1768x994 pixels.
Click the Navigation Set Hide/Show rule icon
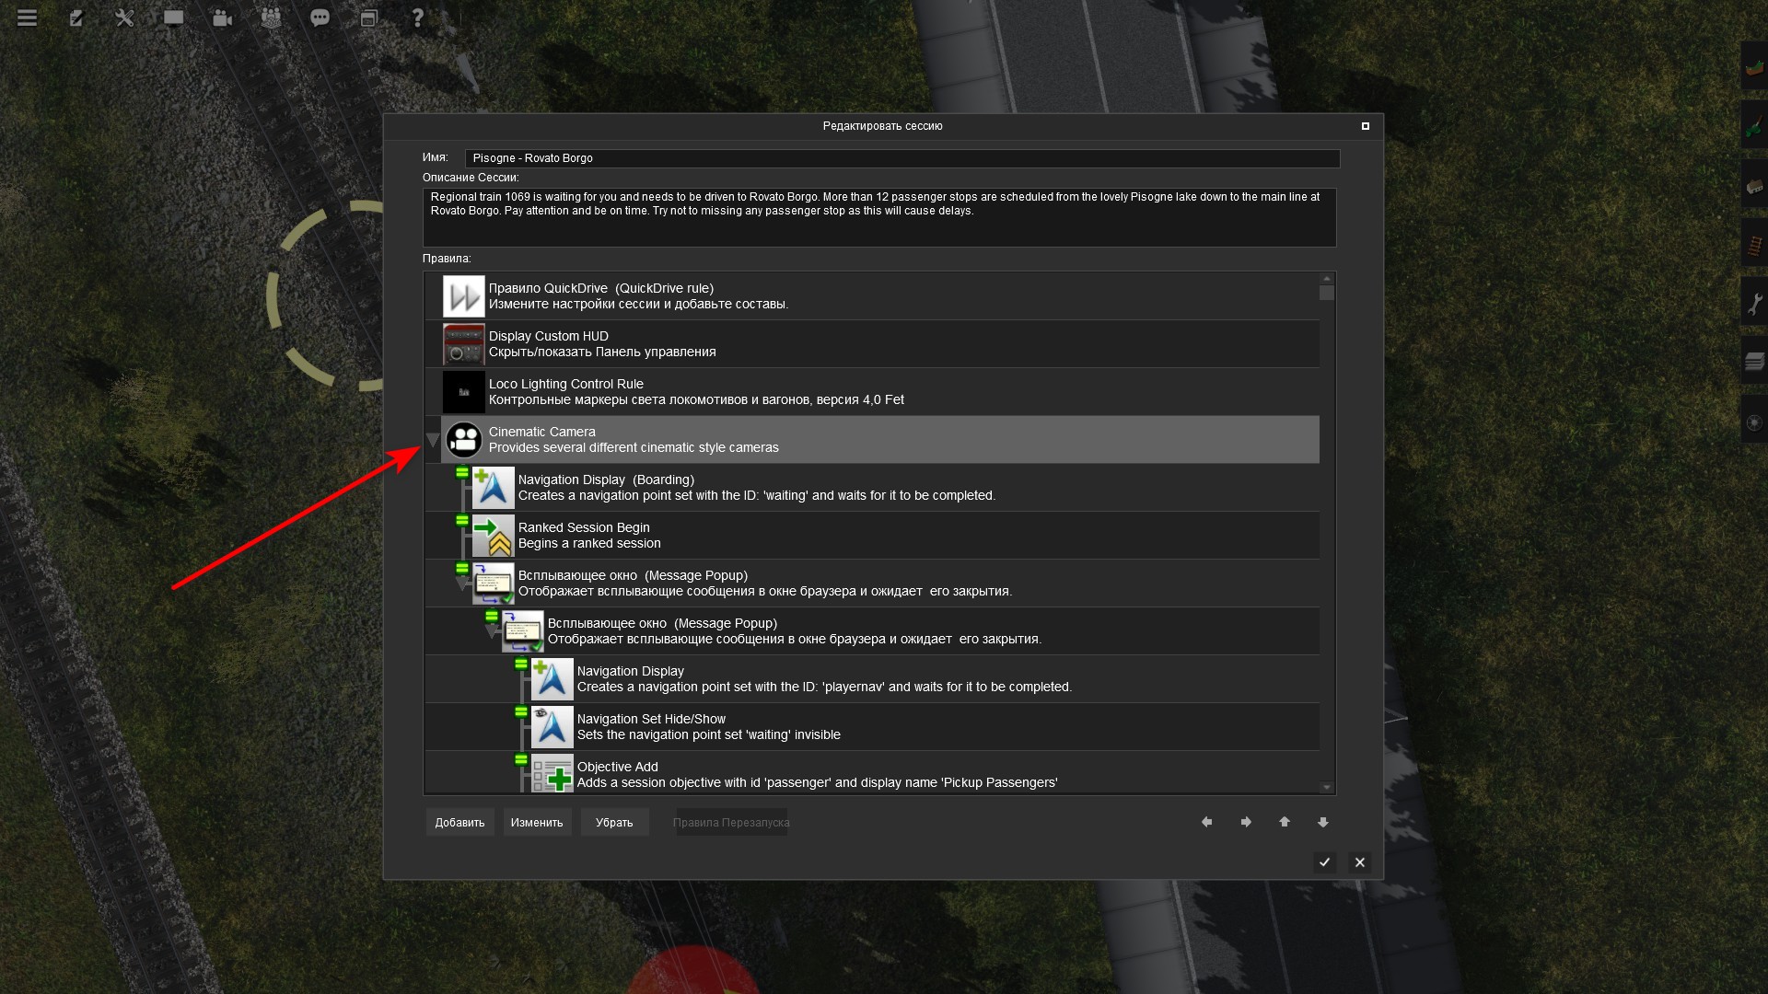click(552, 727)
